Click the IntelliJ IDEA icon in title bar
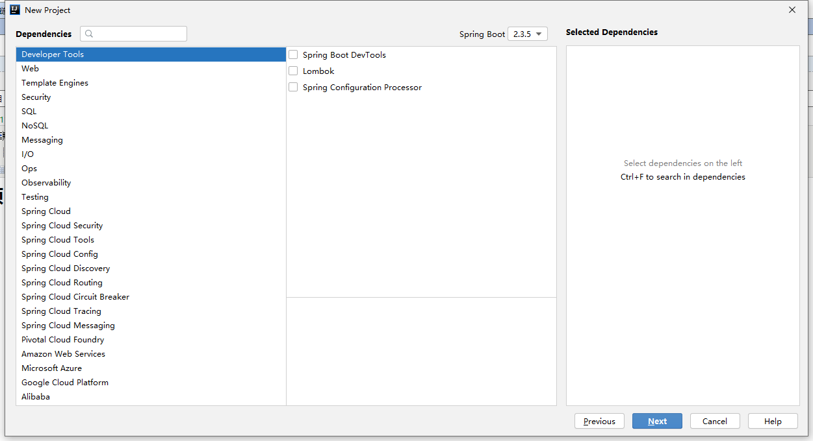The image size is (813, 441). (x=14, y=10)
